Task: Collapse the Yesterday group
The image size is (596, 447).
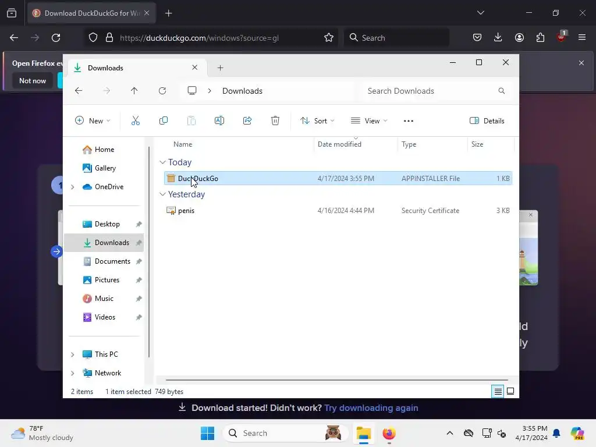Action: (x=163, y=194)
